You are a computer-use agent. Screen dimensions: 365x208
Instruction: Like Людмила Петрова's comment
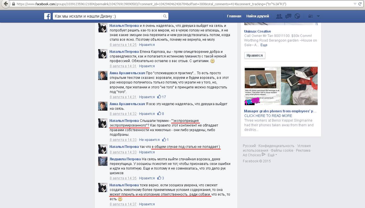click(147, 178)
